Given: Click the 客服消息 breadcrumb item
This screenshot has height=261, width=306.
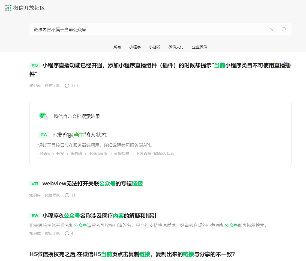Looking at the screenshot, I should tap(122, 154).
